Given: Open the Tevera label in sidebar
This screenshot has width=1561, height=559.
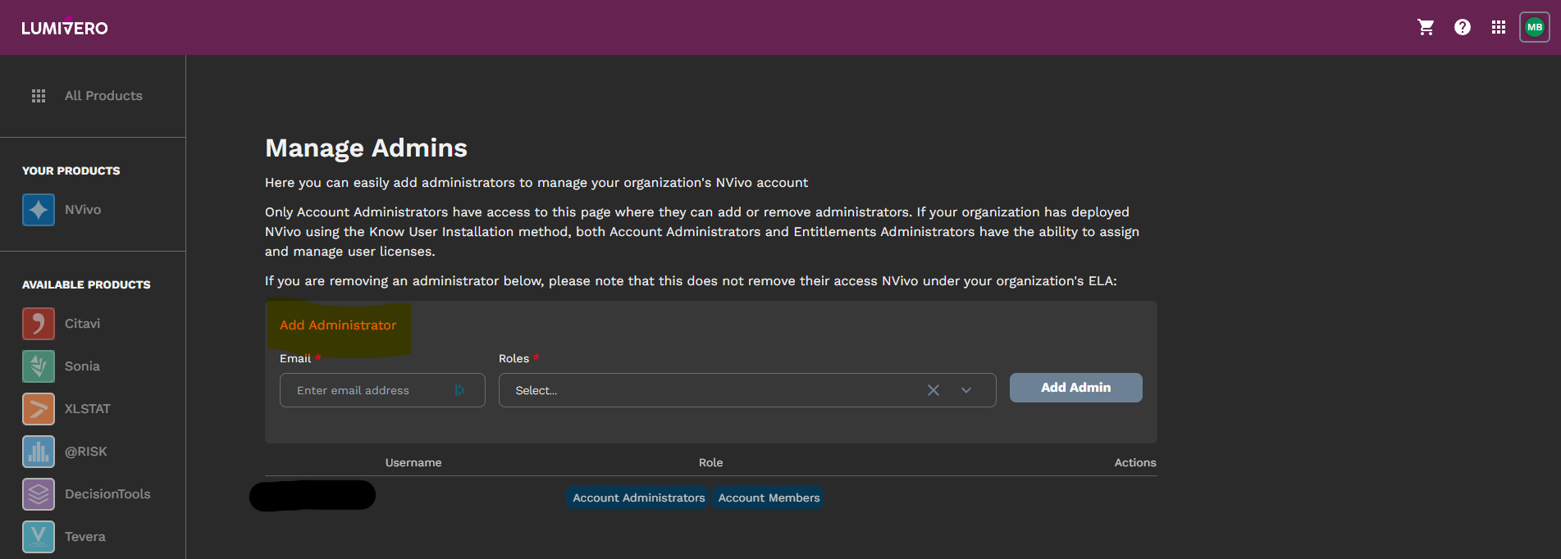Looking at the screenshot, I should (85, 537).
